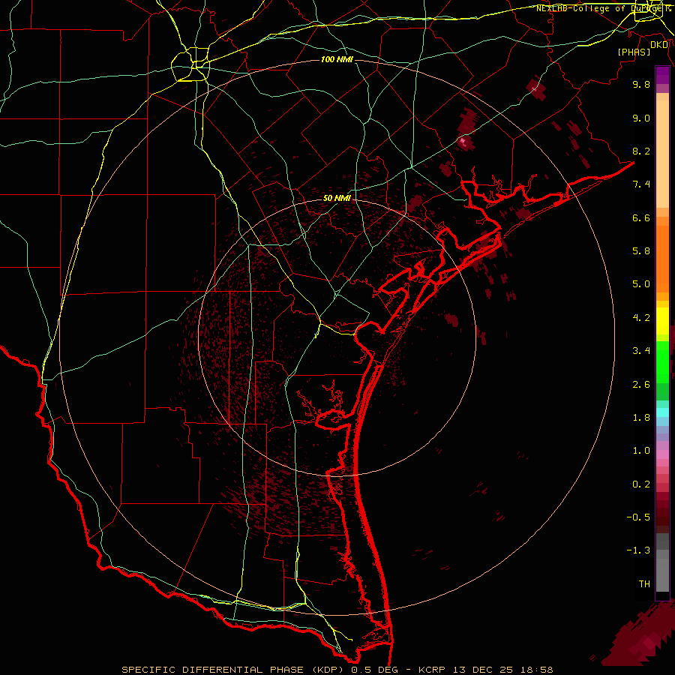Select the 6.6 value on color scale
Viewport: 675px width, 675px height.
(641, 217)
